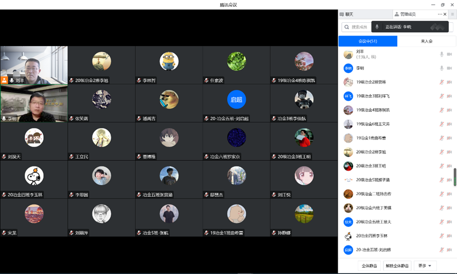Open the three-dots options on 管理成员 tab

(440, 14)
